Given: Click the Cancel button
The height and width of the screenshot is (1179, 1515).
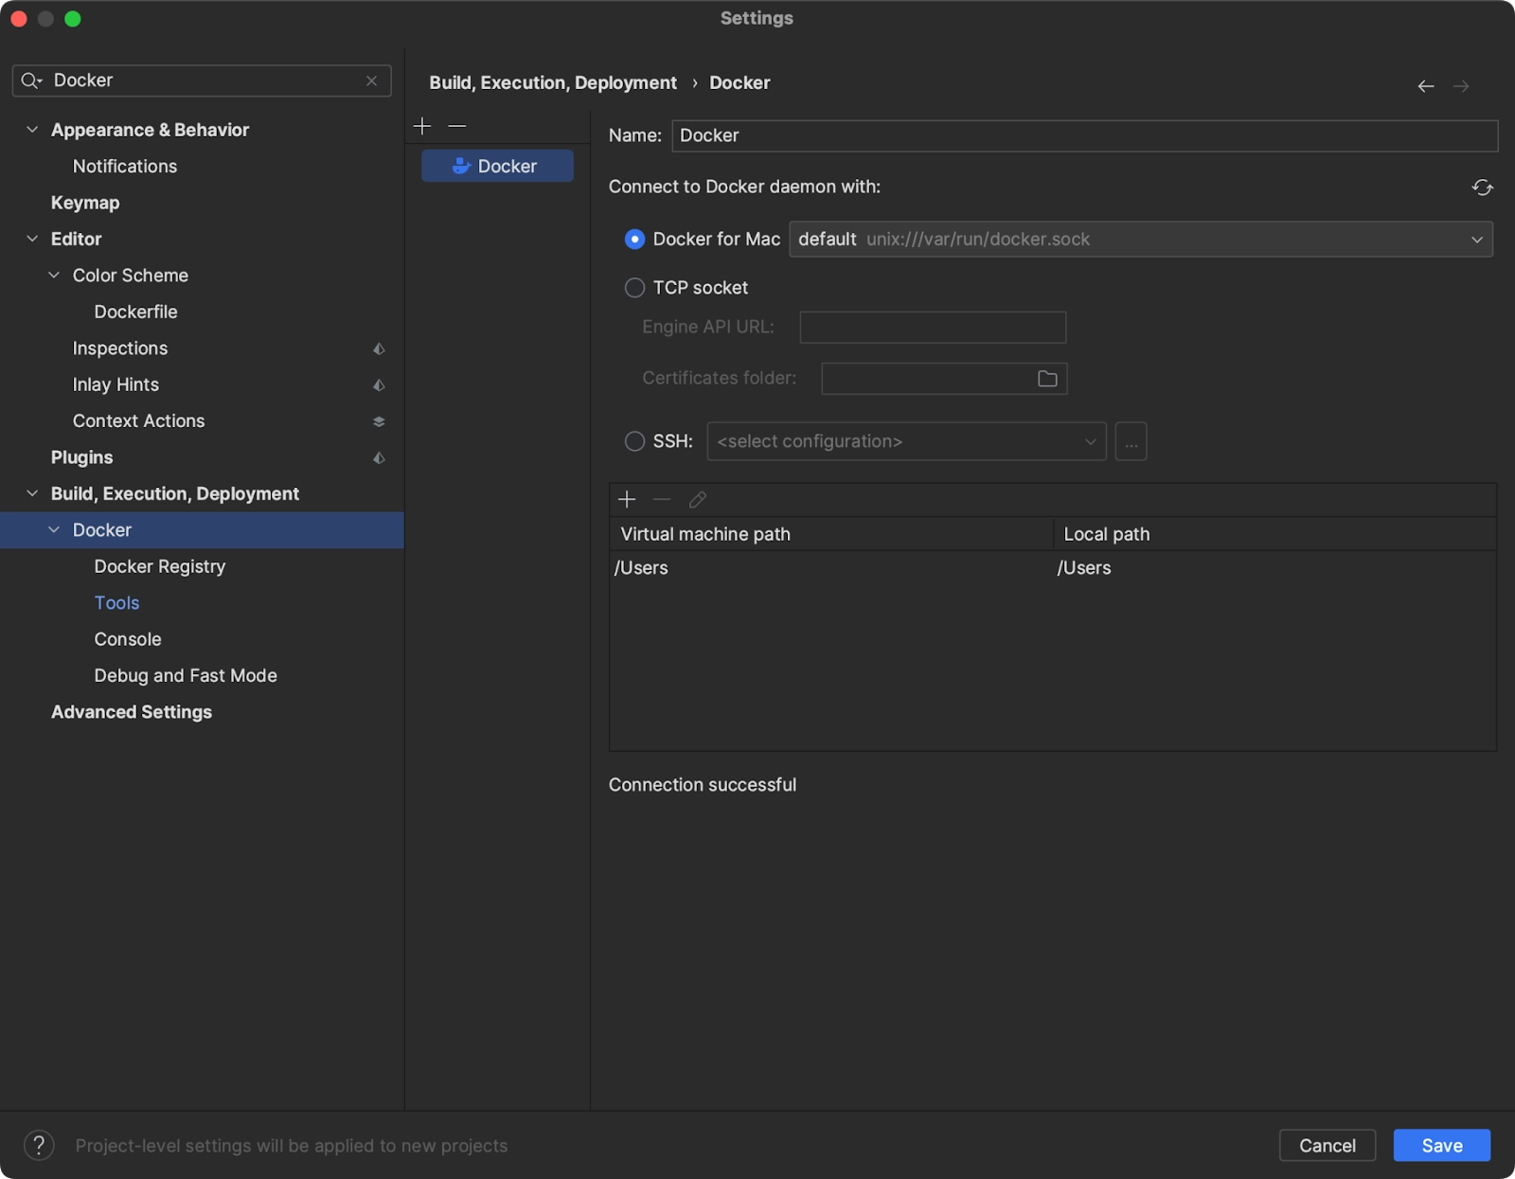Looking at the screenshot, I should click(1328, 1145).
